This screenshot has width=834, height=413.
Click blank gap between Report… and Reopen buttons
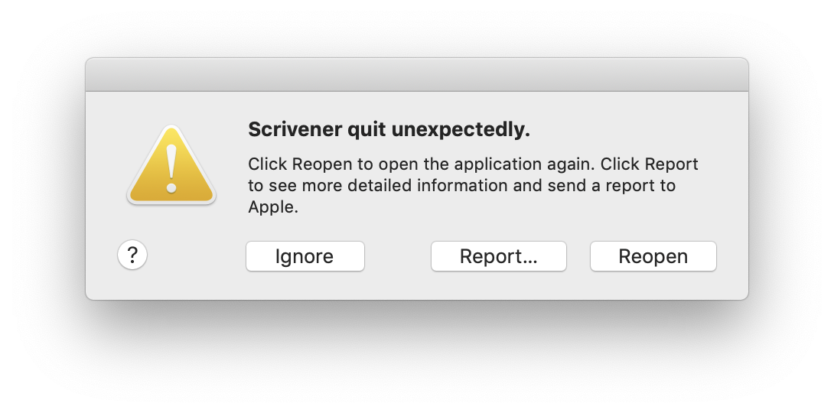pos(578,256)
